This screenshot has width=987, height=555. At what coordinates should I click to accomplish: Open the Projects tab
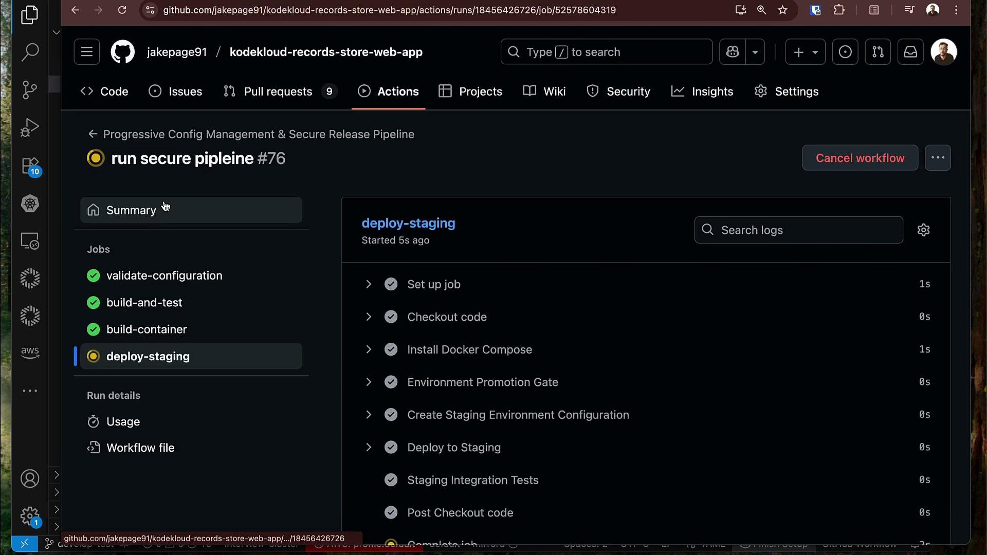tap(470, 91)
